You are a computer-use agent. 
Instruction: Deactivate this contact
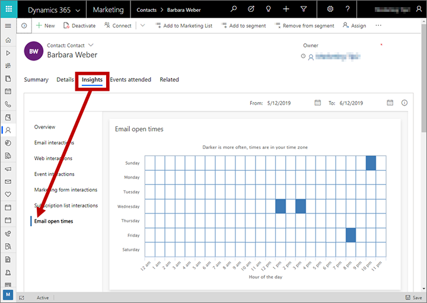79,25
